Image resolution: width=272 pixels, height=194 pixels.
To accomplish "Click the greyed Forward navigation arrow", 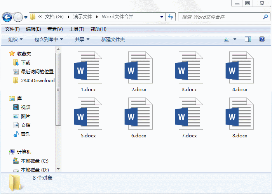I will (x=18, y=17).
